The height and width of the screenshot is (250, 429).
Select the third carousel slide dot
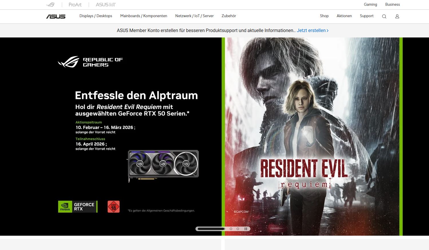coord(238,229)
